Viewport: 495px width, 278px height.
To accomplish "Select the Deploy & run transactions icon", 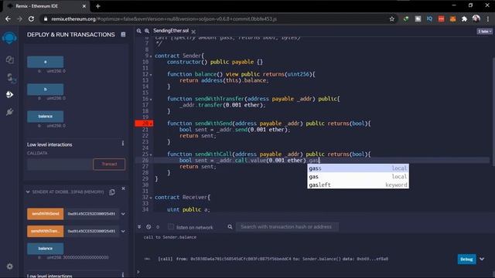I will [x=9, y=94].
